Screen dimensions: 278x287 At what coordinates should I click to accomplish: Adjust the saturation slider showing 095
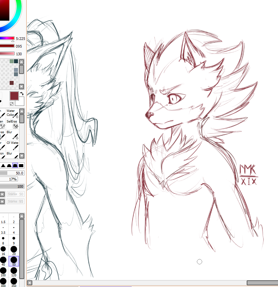(x=7, y=46)
